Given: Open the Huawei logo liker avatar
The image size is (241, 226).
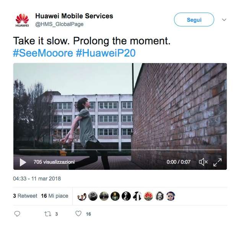Looking at the screenshot, I should (148, 196).
